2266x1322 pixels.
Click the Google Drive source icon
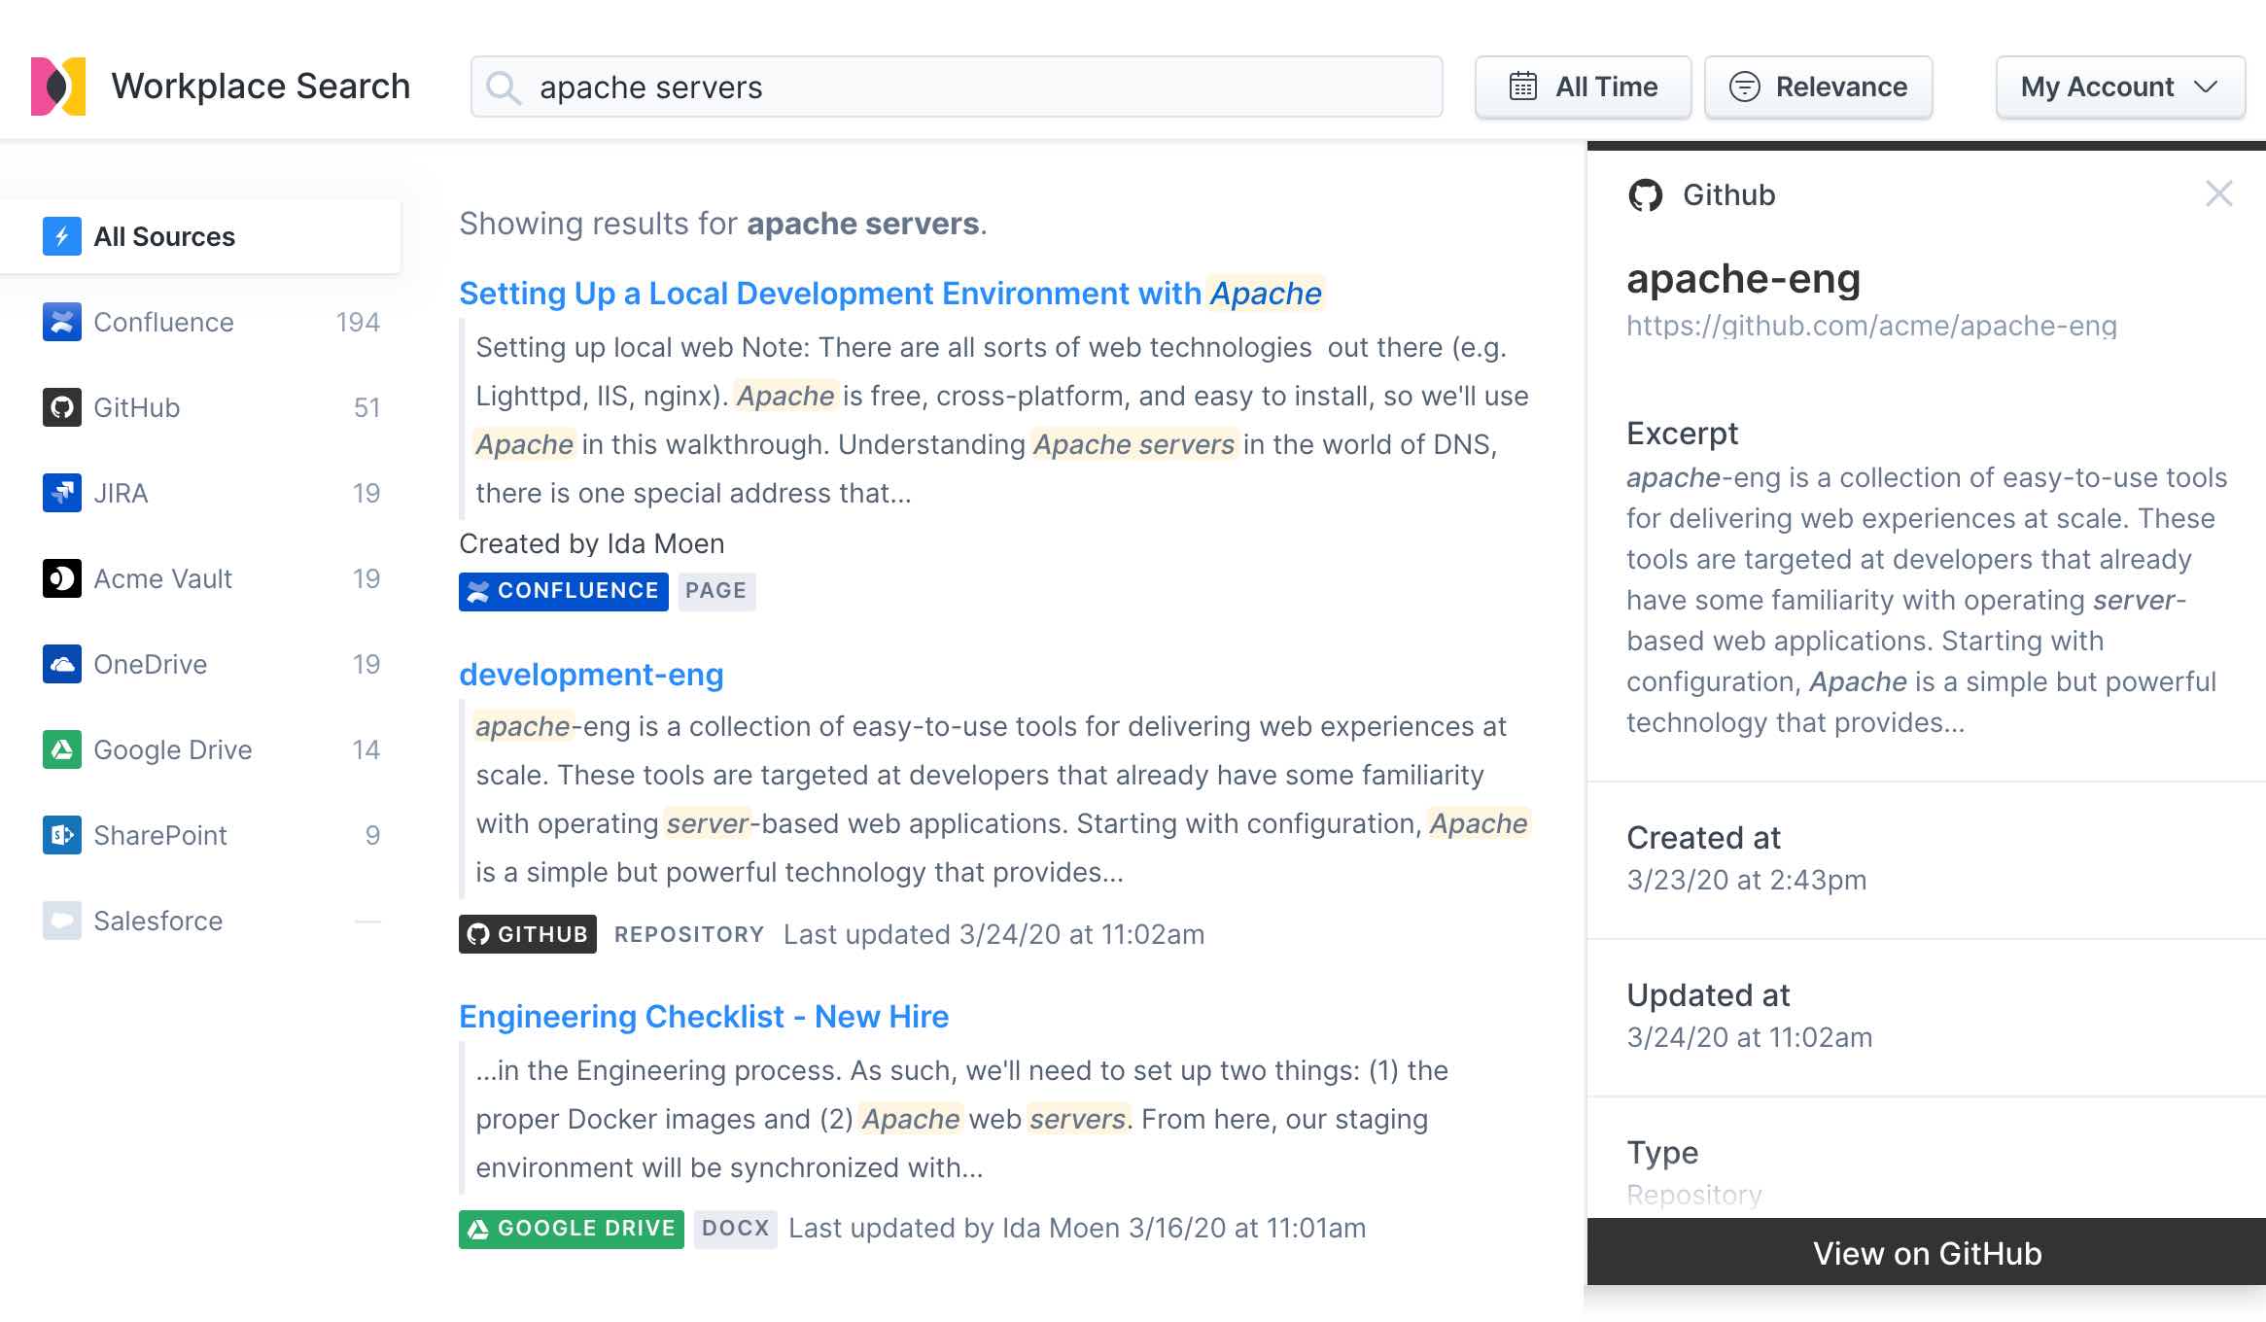click(x=61, y=749)
